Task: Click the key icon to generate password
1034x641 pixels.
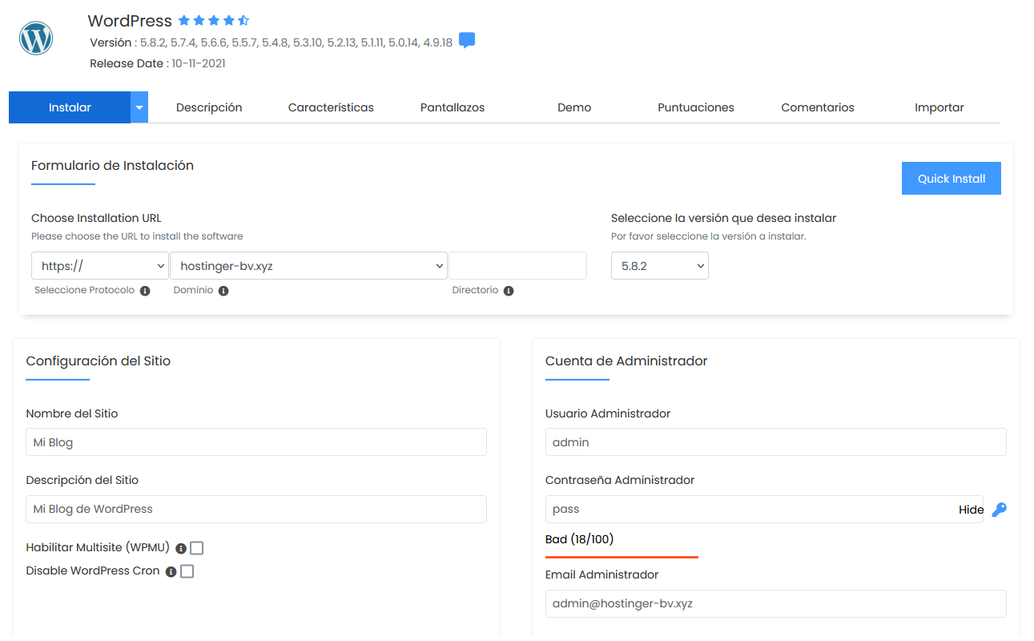Action: point(998,509)
